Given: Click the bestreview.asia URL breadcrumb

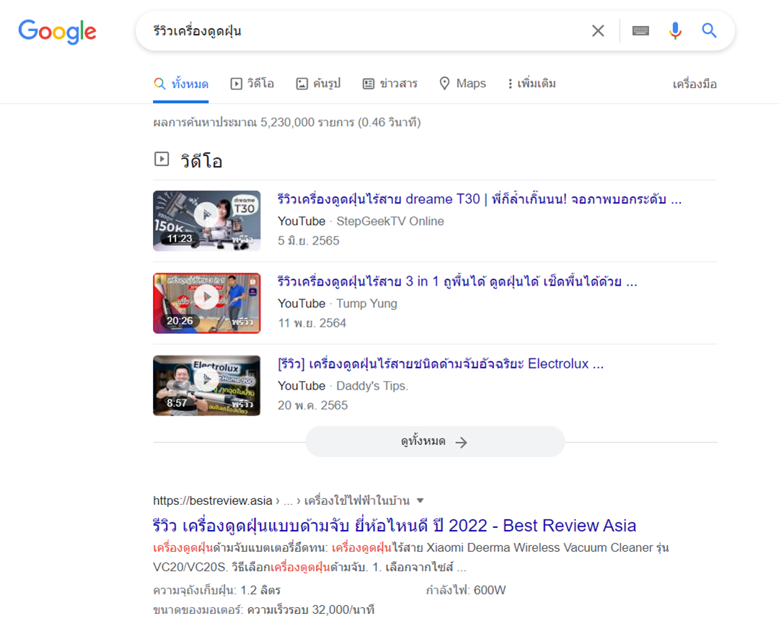Looking at the screenshot, I should (x=281, y=501).
